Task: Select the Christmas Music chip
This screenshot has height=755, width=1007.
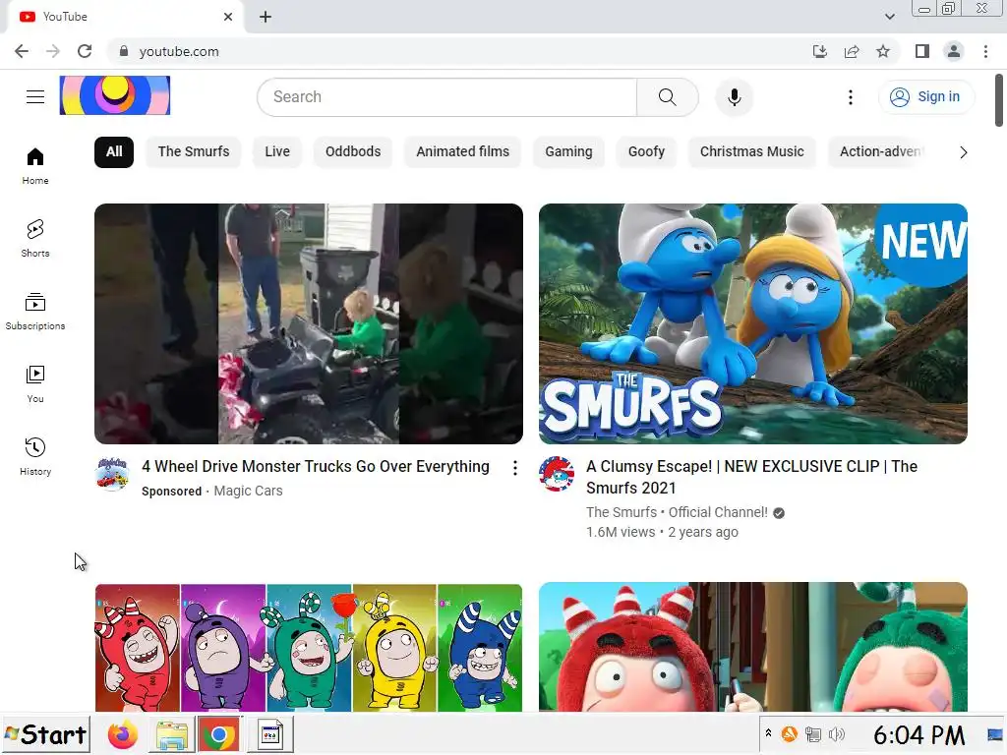Action: 751,152
